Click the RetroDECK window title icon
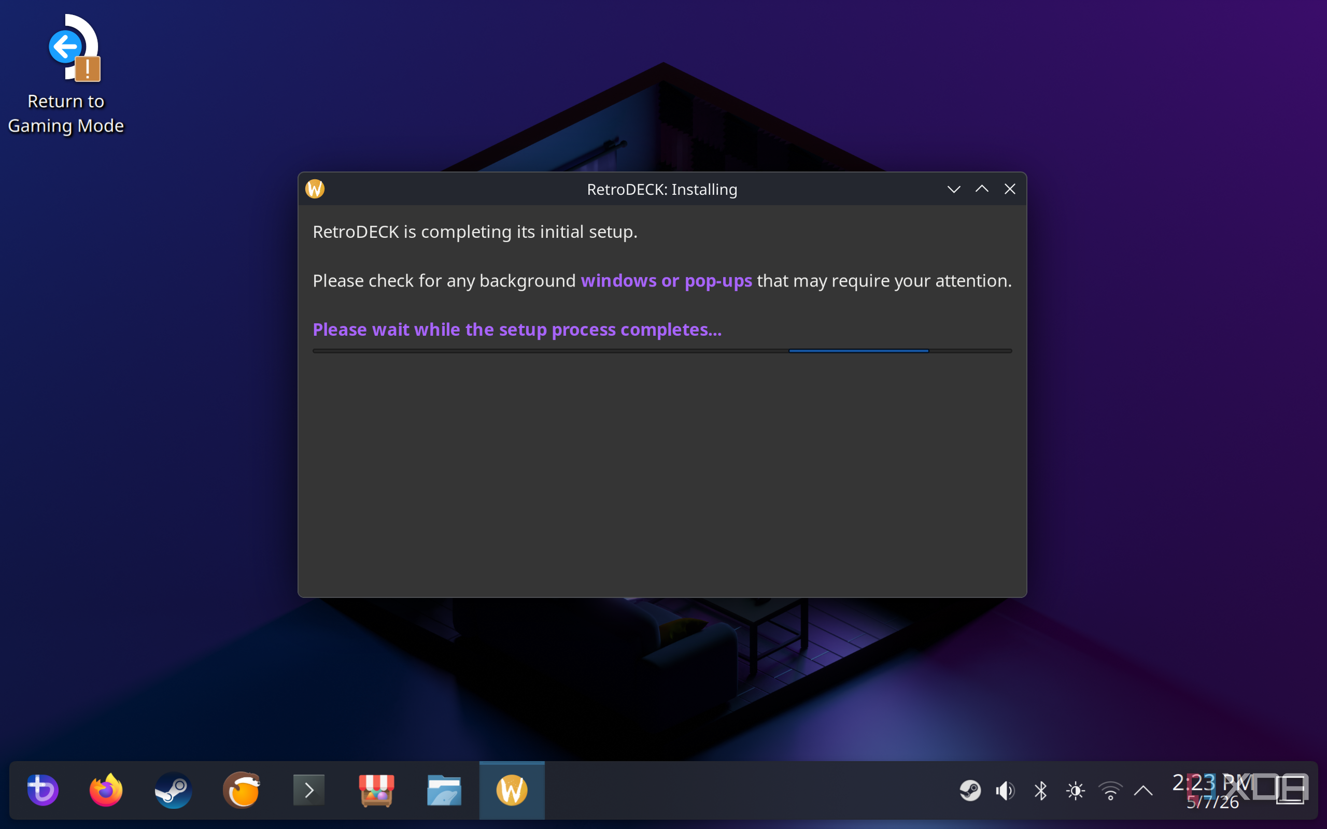 tap(315, 189)
